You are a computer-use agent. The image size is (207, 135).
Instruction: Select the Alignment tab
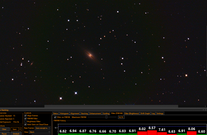click(x=75, y=113)
